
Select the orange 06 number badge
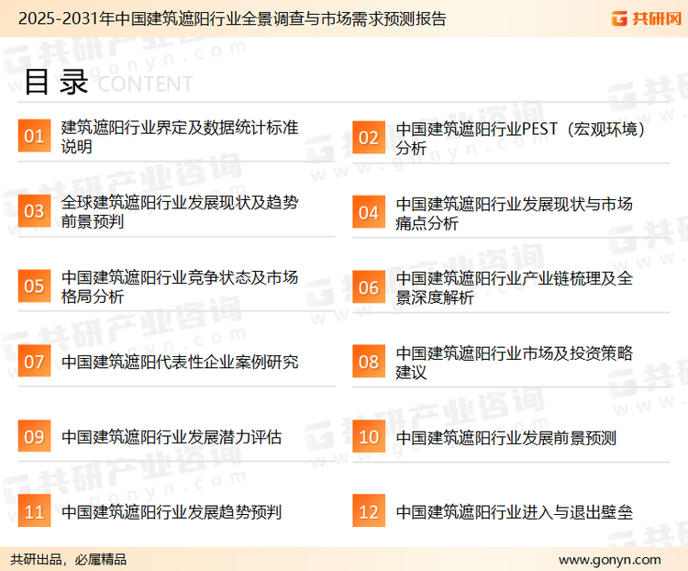tap(369, 287)
